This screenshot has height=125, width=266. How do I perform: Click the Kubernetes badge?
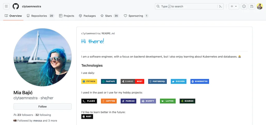coord(200,81)
